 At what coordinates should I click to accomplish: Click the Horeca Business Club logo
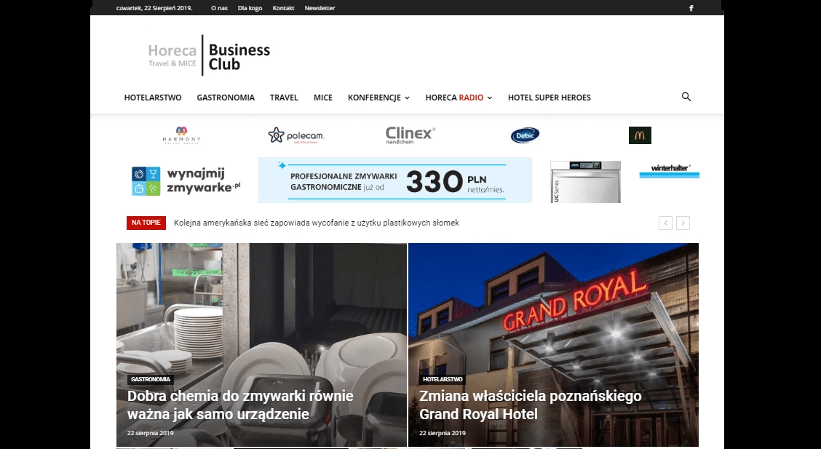[x=209, y=55]
